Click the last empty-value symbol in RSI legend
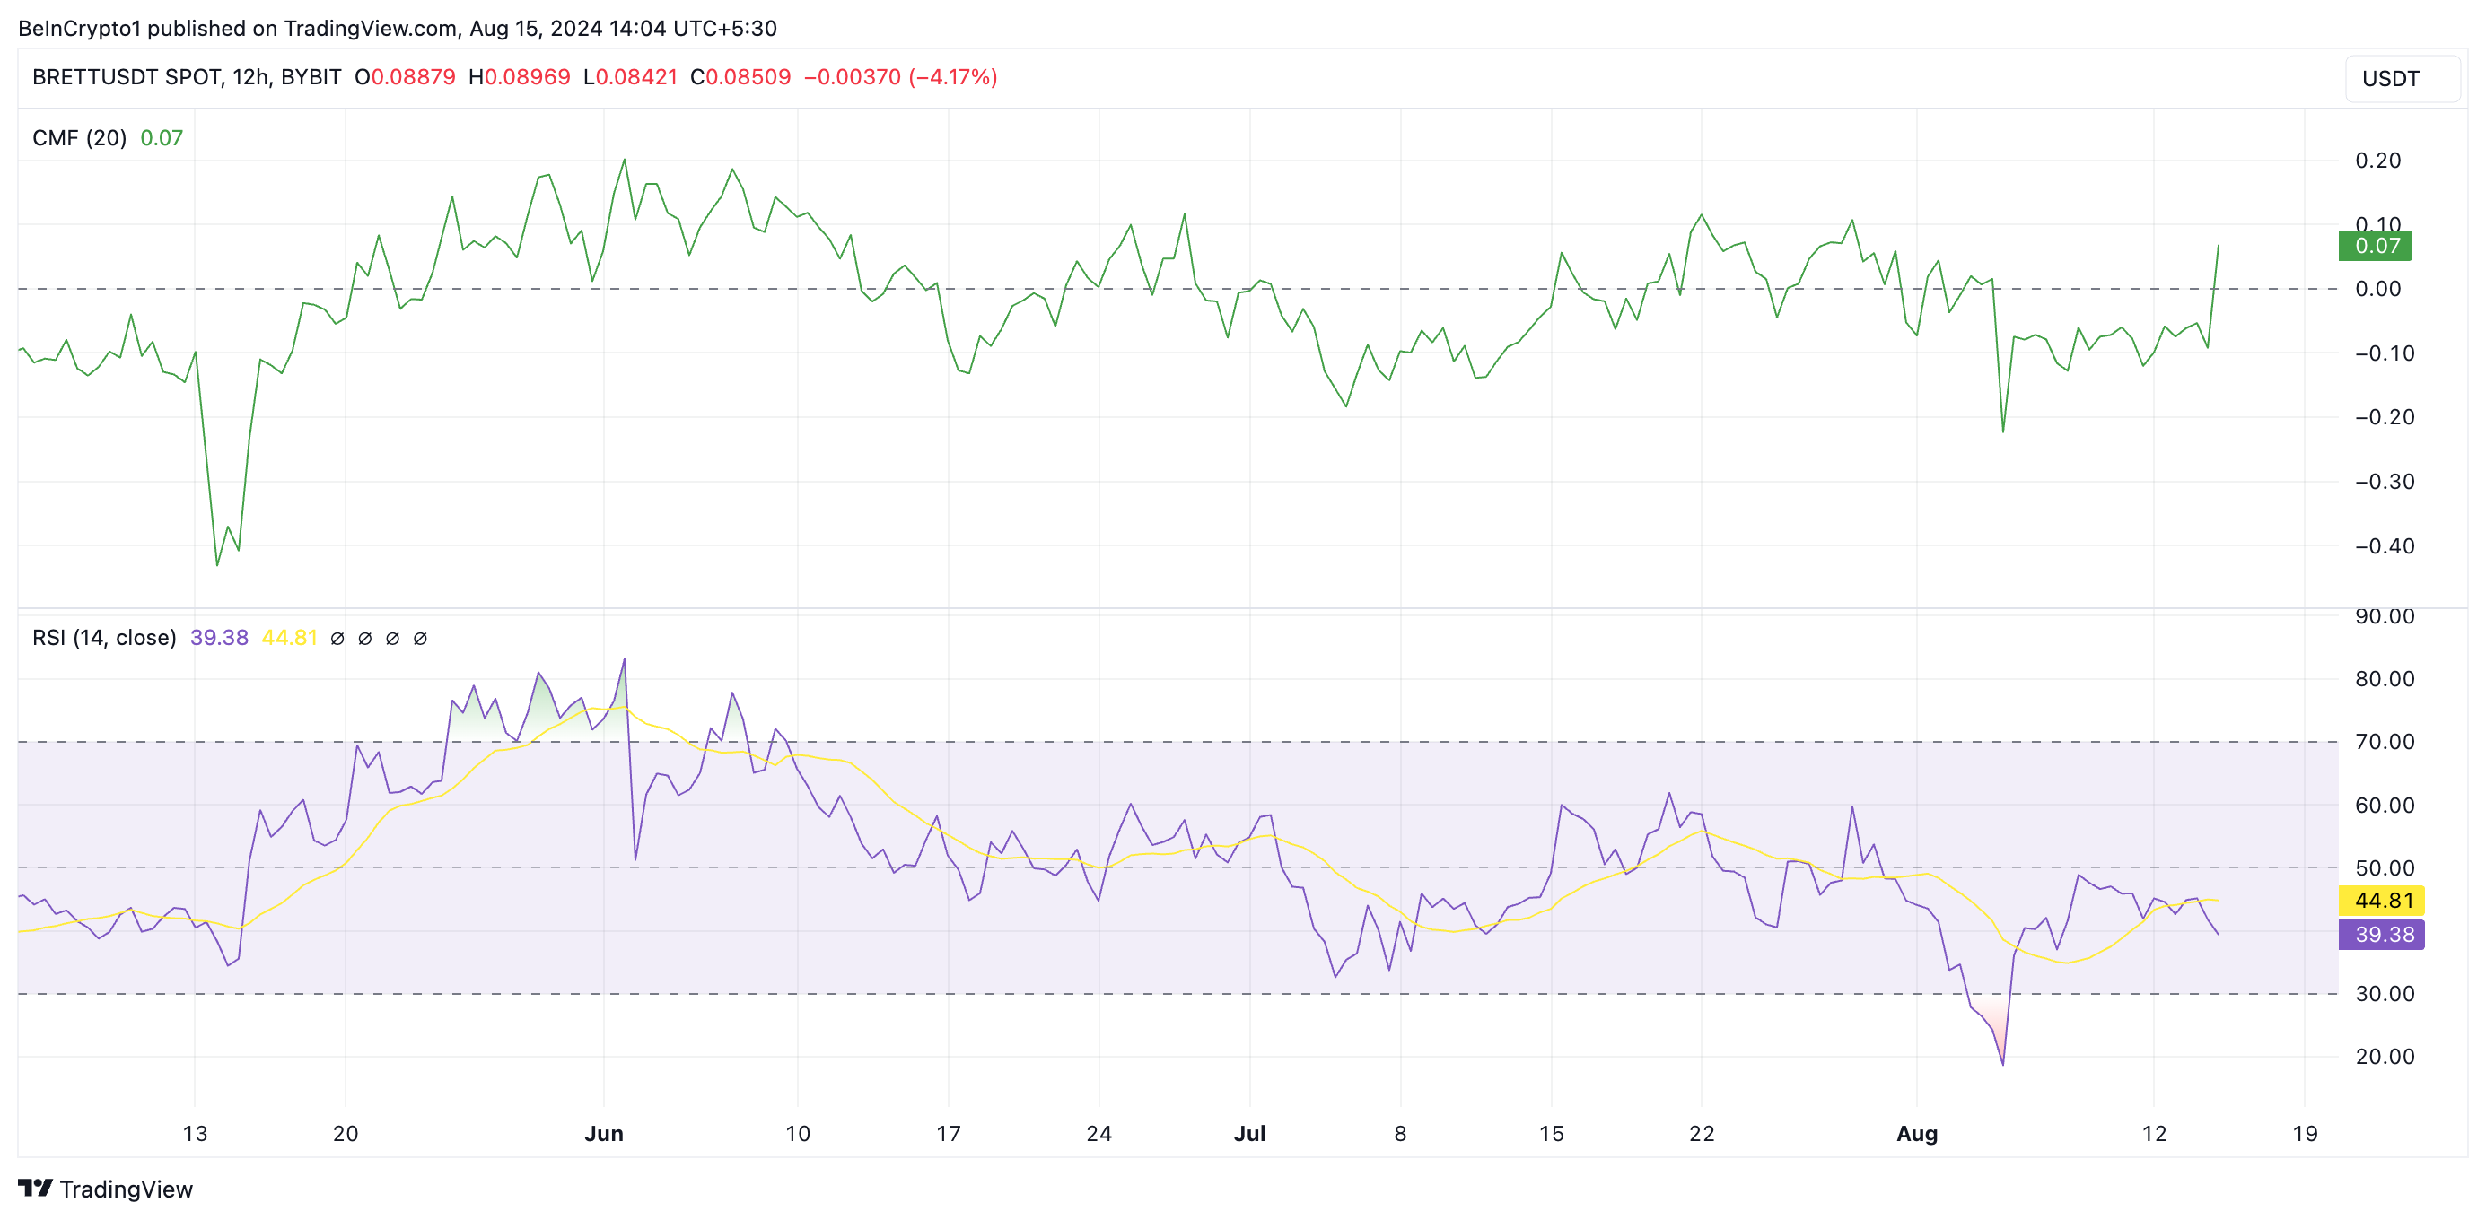 pyautogui.click(x=420, y=639)
